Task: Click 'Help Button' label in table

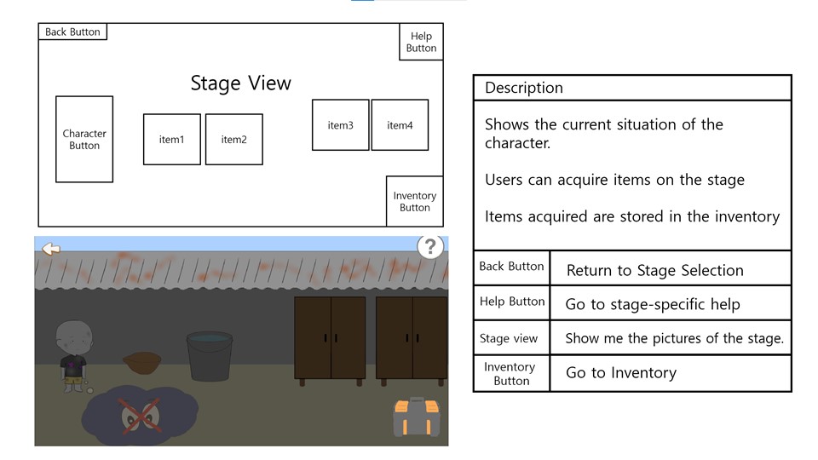Action: [x=512, y=302]
